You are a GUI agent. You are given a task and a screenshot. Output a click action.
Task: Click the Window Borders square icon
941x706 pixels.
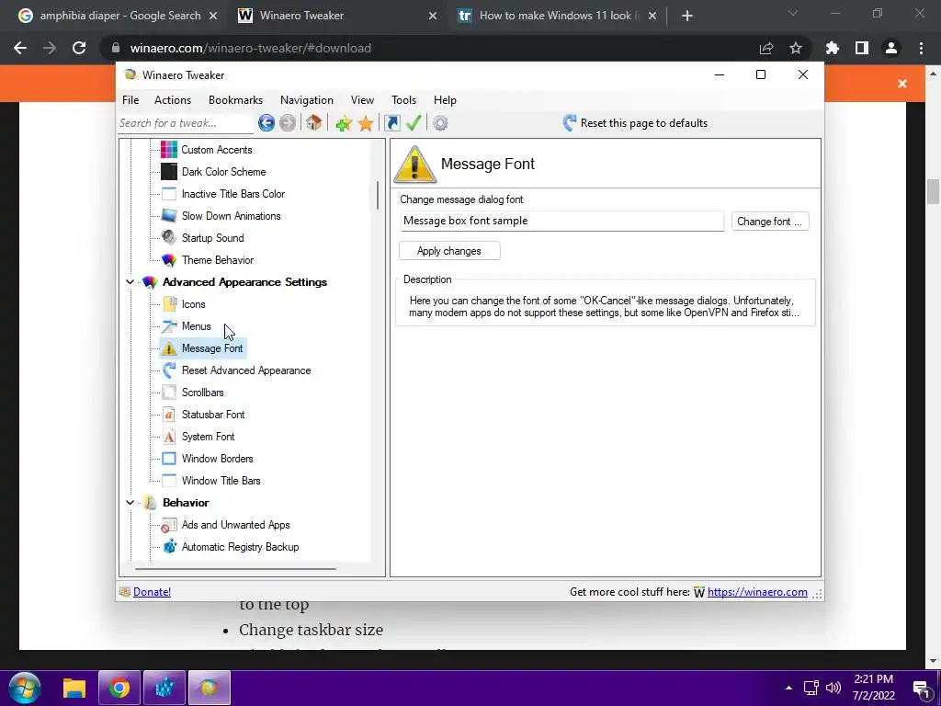click(169, 459)
